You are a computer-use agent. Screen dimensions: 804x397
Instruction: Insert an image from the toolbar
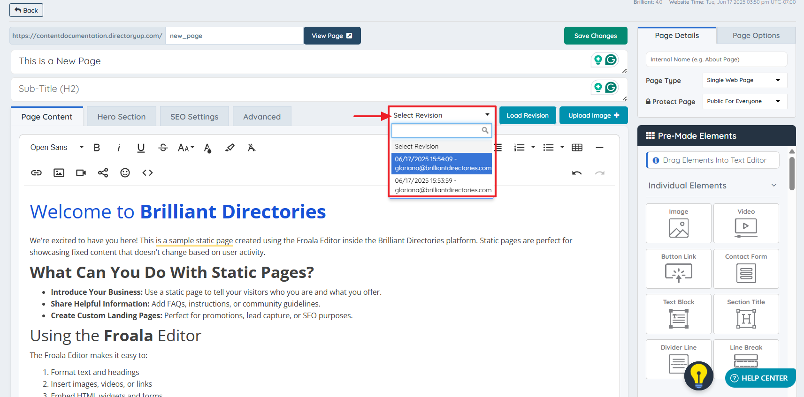pyautogui.click(x=59, y=173)
